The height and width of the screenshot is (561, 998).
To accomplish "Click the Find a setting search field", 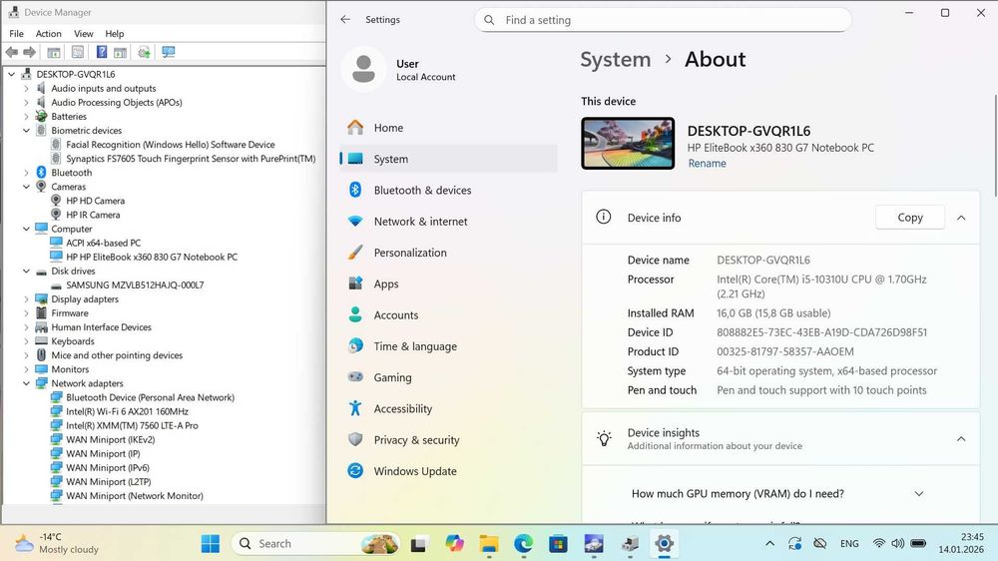I will [x=664, y=20].
